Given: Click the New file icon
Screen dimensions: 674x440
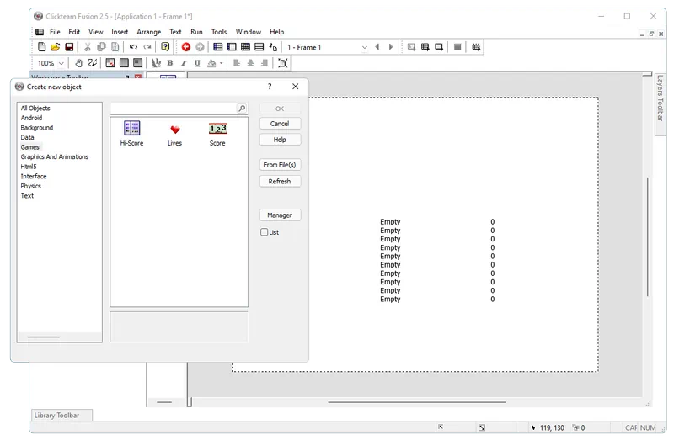Looking at the screenshot, I should [41, 47].
